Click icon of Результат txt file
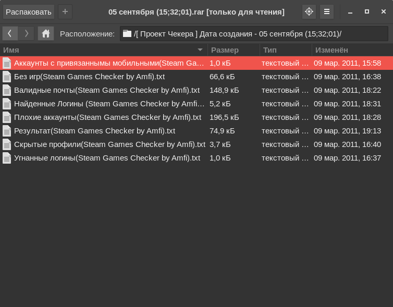Image resolution: width=393 pixels, height=307 pixels. pos(7,131)
